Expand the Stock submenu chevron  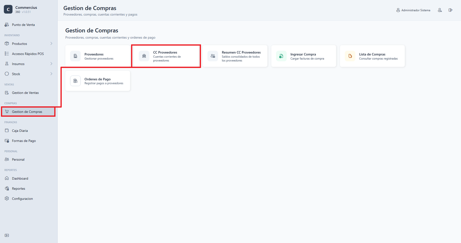pos(51,74)
